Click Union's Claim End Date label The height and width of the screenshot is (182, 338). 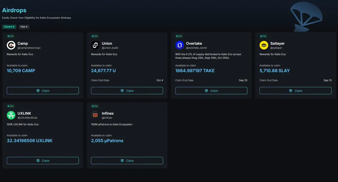100,80
